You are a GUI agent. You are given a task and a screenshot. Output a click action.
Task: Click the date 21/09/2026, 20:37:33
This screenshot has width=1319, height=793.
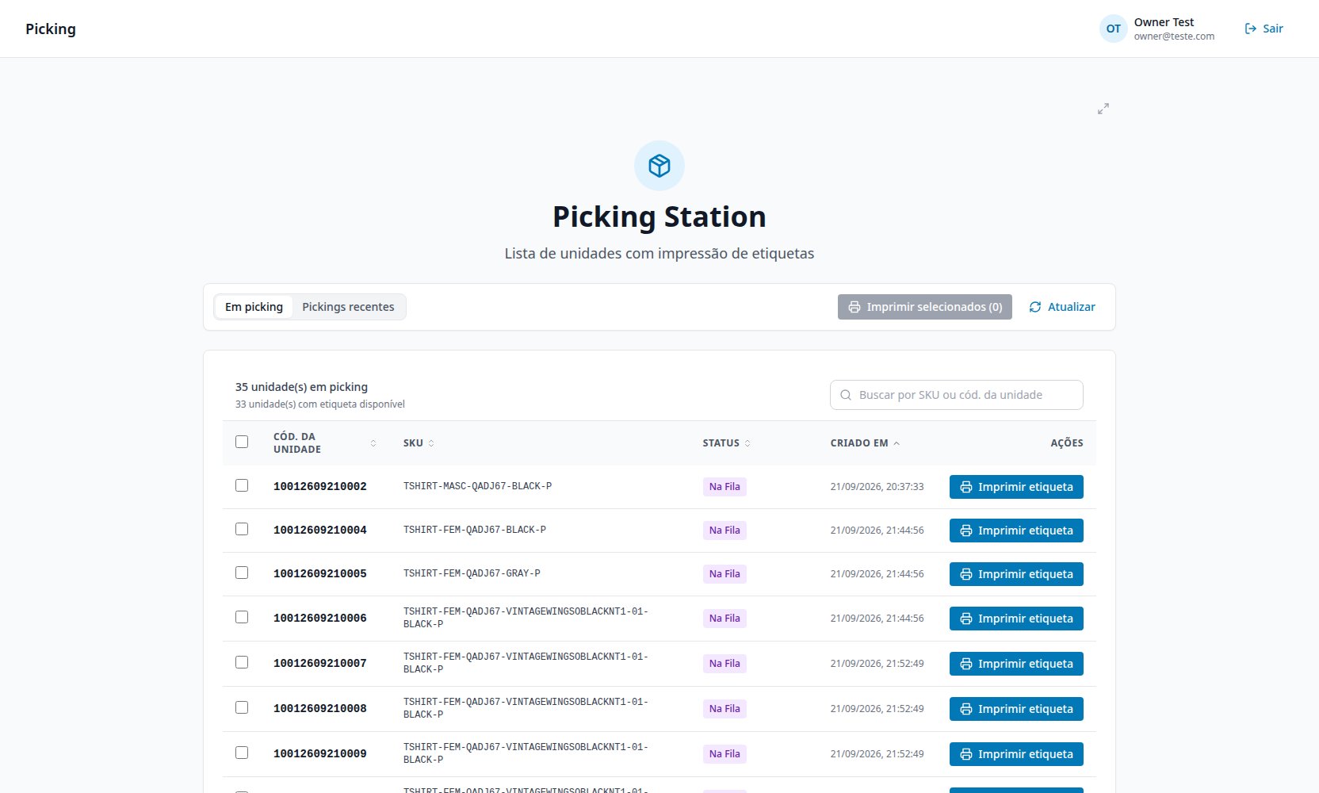click(877, 487)
